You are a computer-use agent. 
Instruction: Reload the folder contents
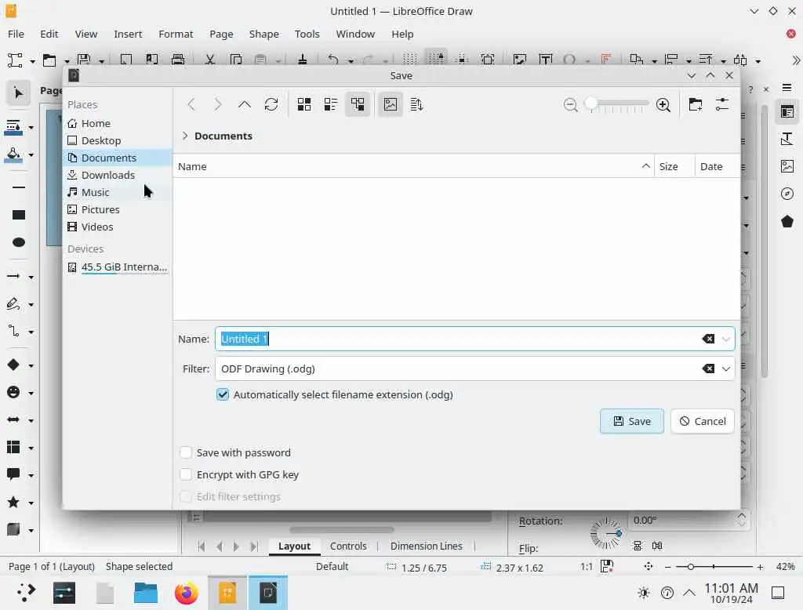pos(271,105)
